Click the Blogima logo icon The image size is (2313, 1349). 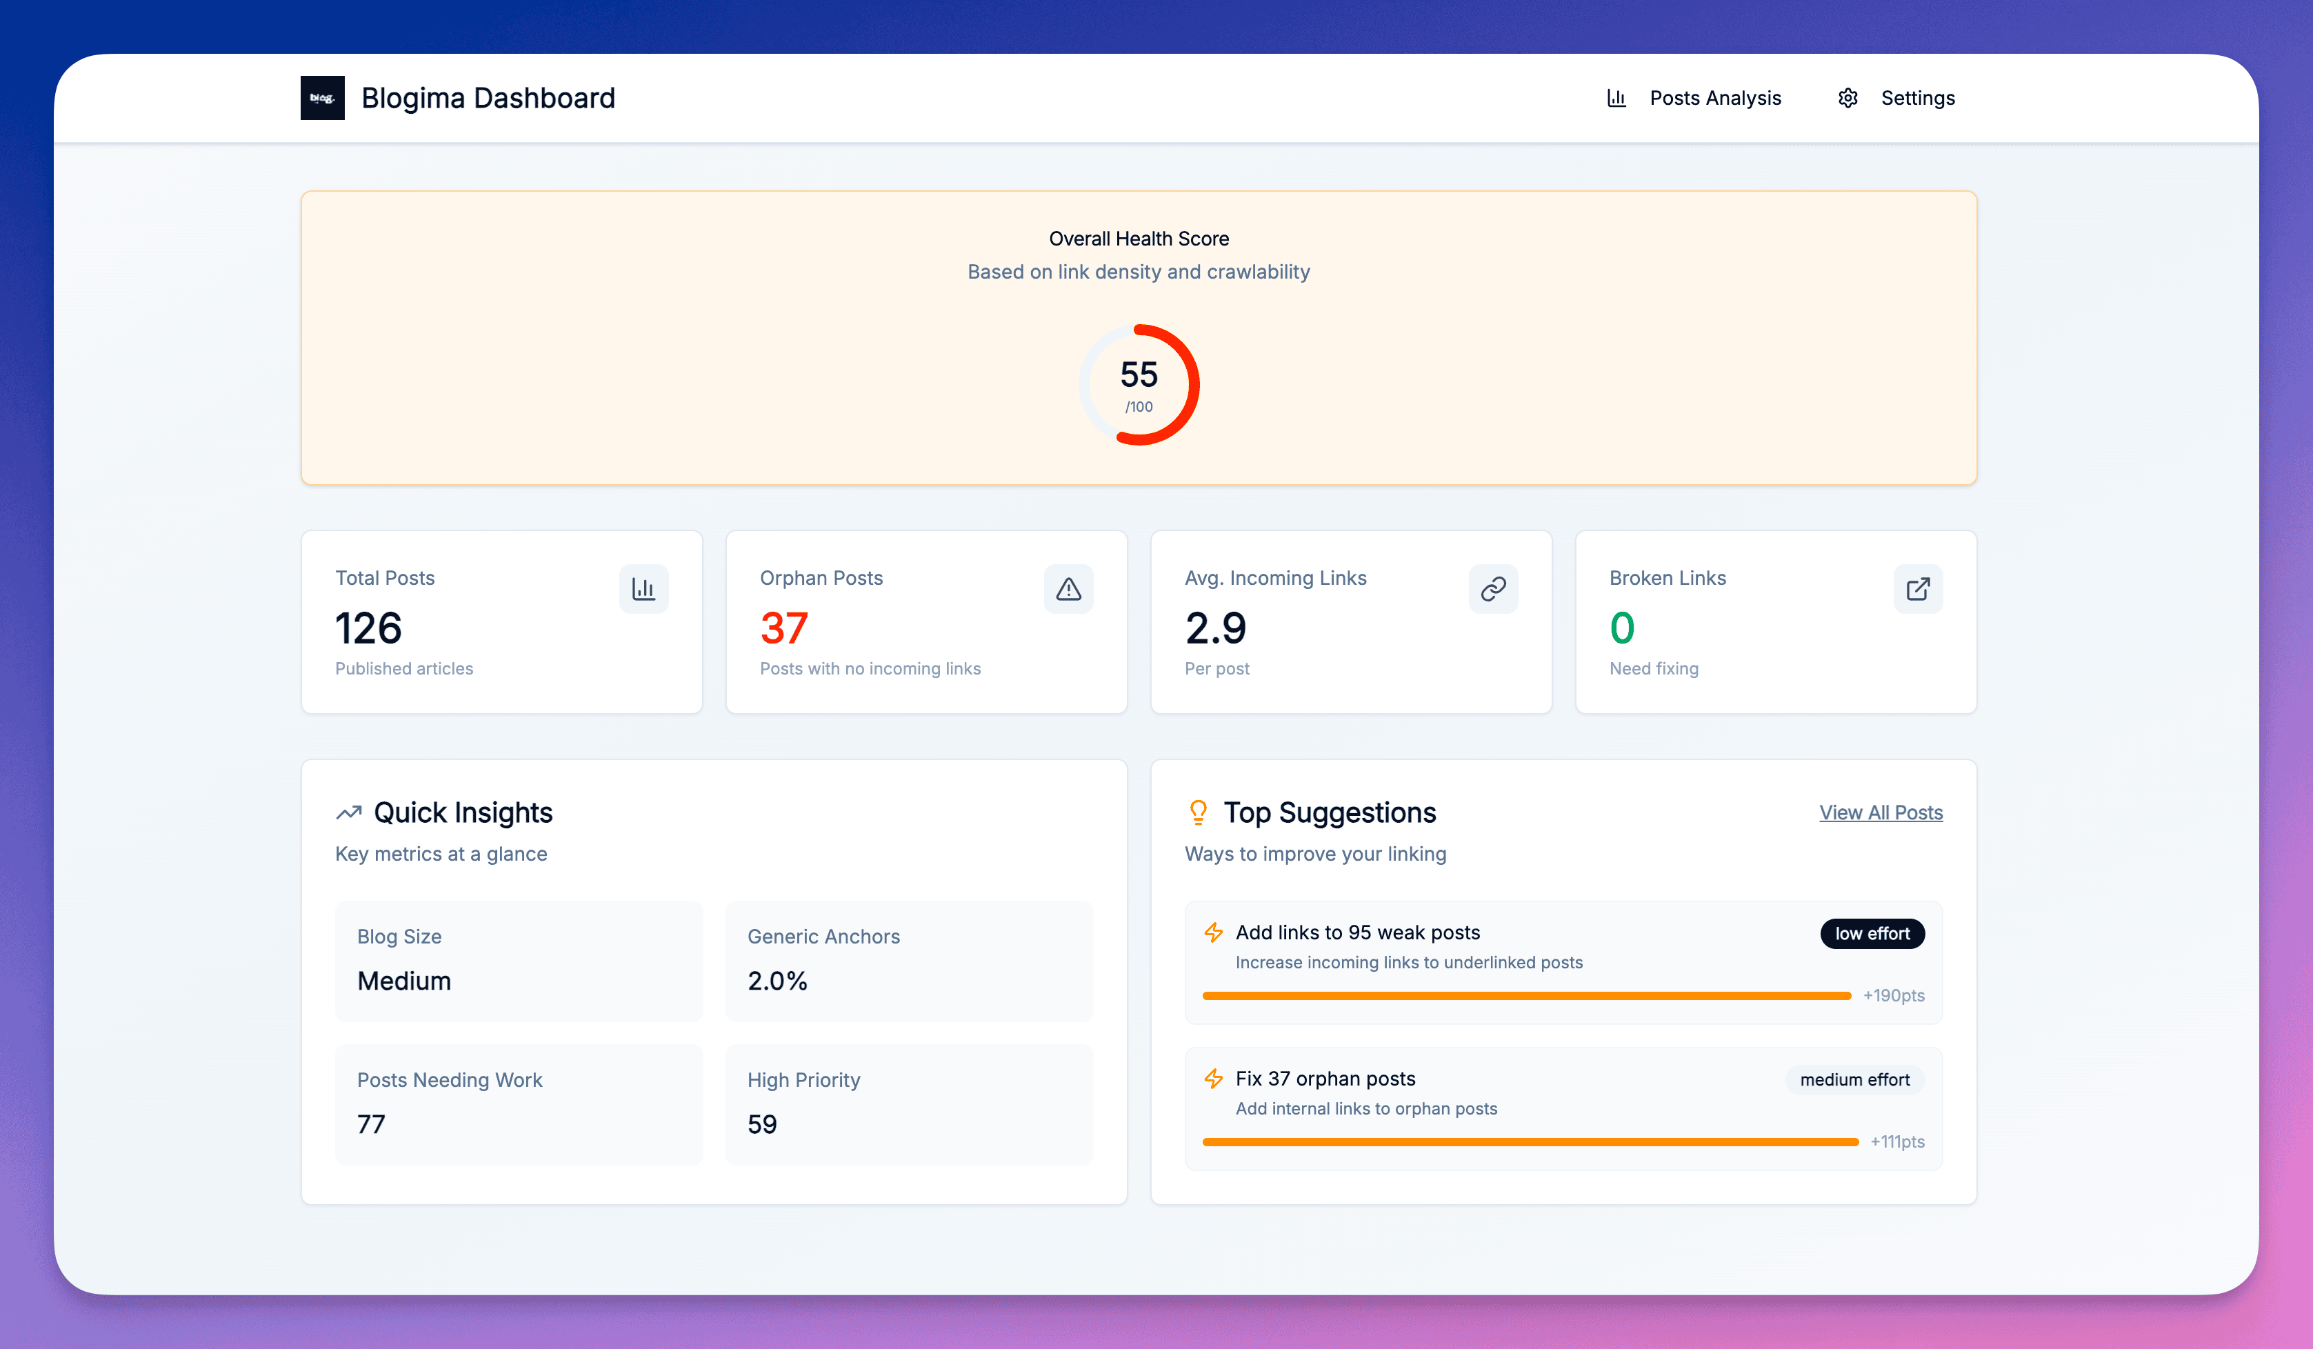(x=323, y=98)
